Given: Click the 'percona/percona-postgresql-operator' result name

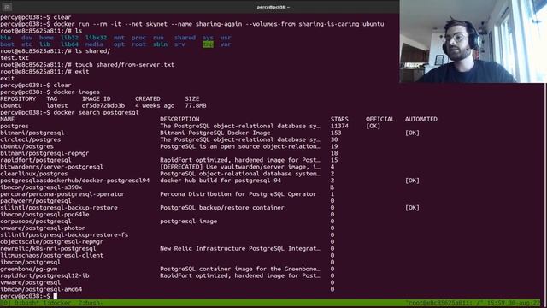Looking at the screenshot, I should coord(62,194).
